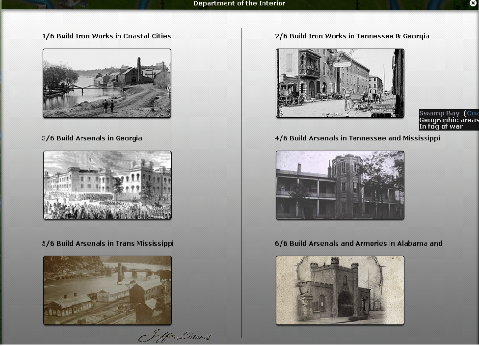Screen dimensions: 479x346
Task: Click '2/6 Build Iron Works in Tennessee & Georgia'
Action: [x=352, y=36]
